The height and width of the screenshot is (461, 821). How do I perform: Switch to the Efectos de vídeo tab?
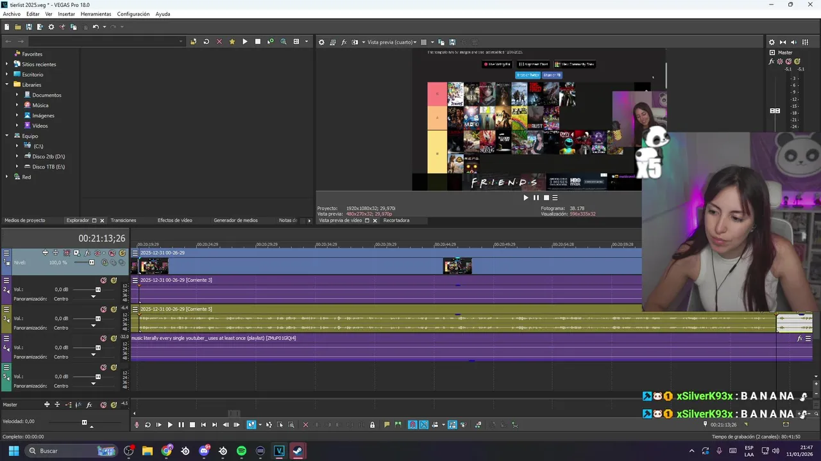175,220
